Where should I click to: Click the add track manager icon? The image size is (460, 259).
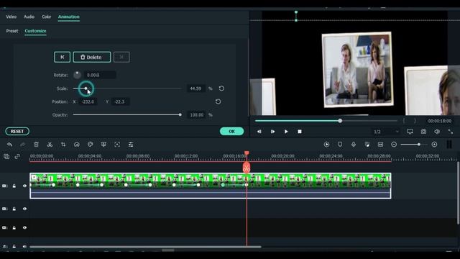click(x=6, y=157)
